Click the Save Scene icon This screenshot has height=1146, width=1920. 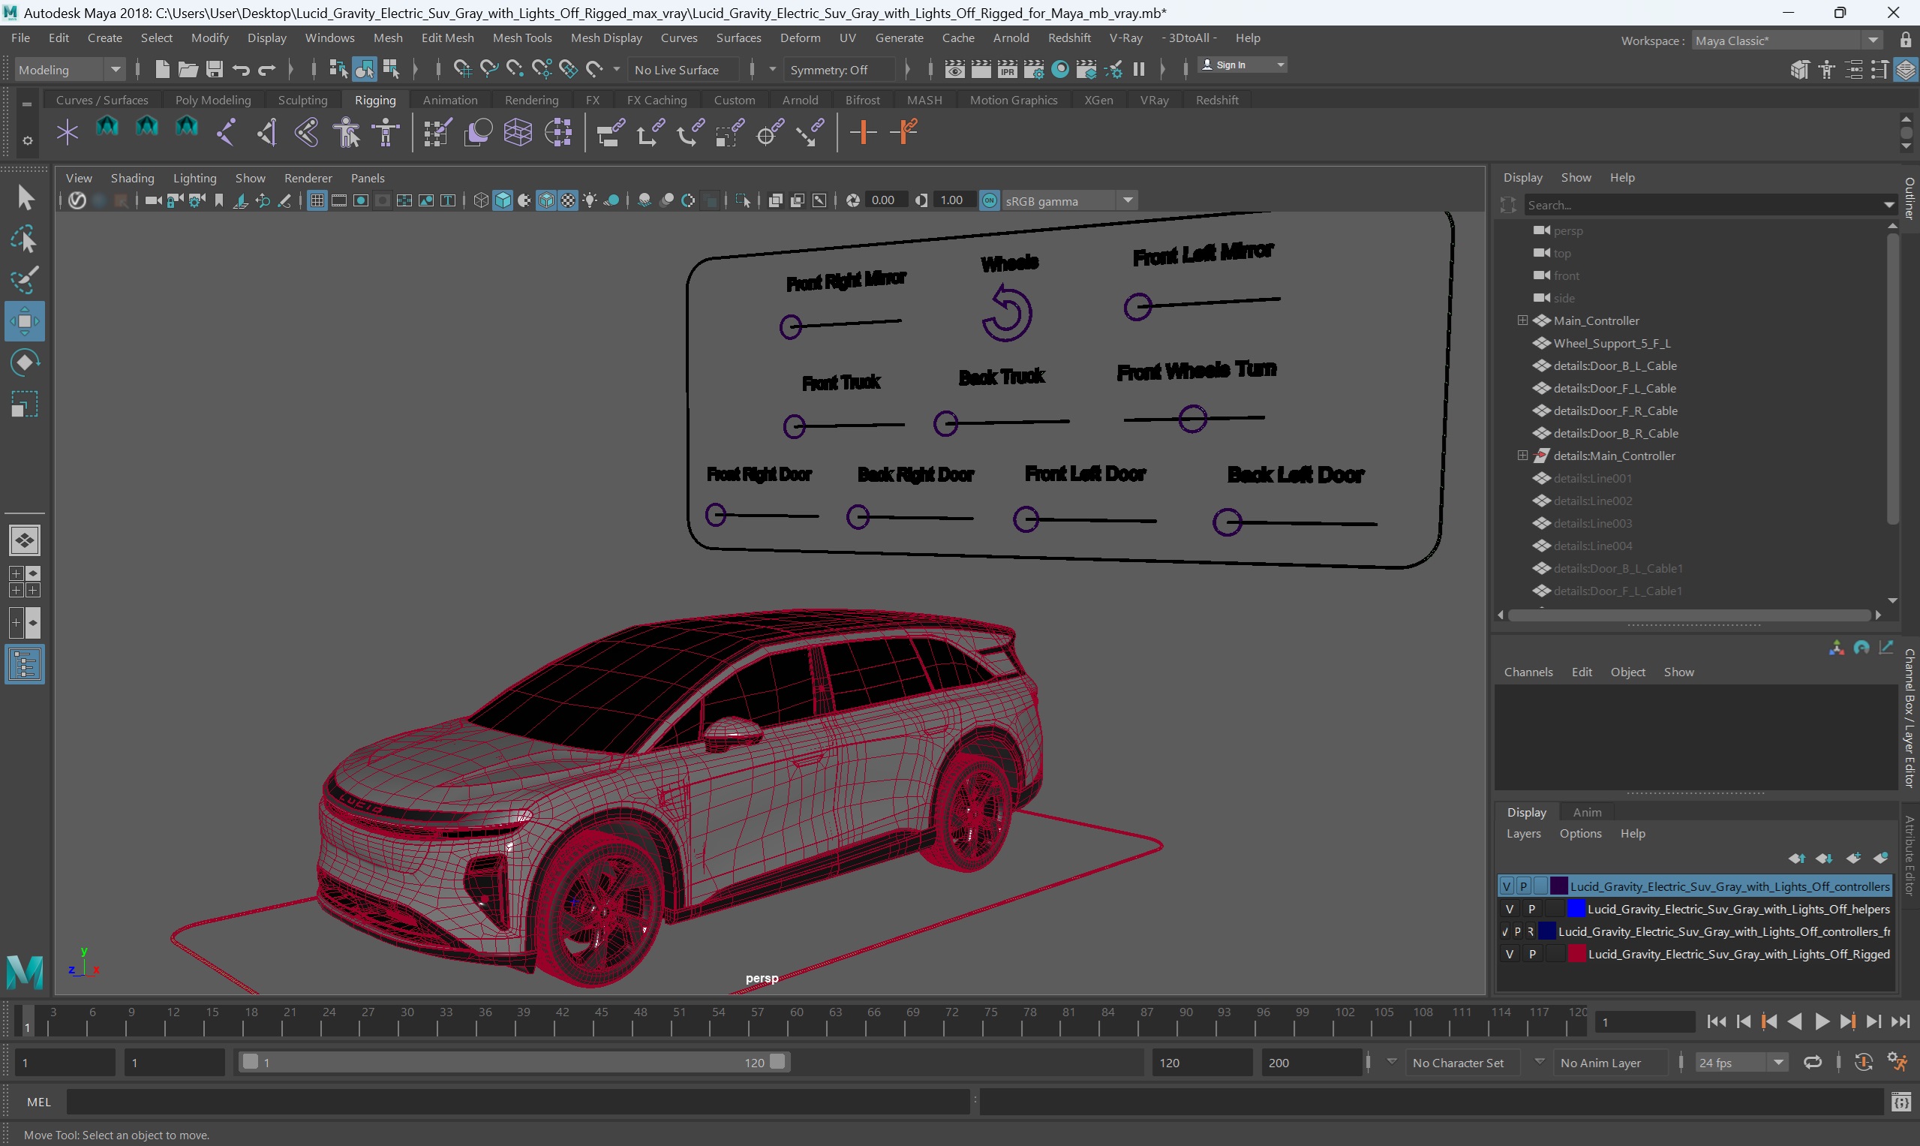point(215,70)
